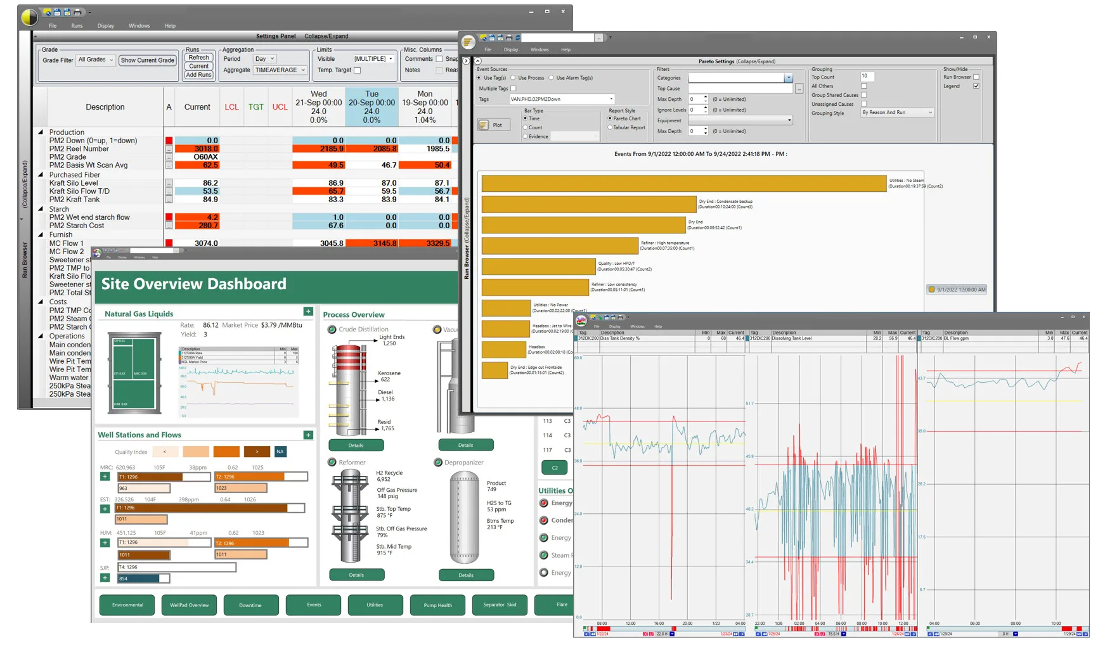Screen dimensions: 1105x647
Task: Expand Natural Gas Liquids with the plus icon
Action: pos(308,312)
